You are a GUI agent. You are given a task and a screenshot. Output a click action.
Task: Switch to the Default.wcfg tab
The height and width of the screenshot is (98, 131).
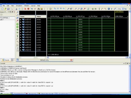[x=44, y=60]
